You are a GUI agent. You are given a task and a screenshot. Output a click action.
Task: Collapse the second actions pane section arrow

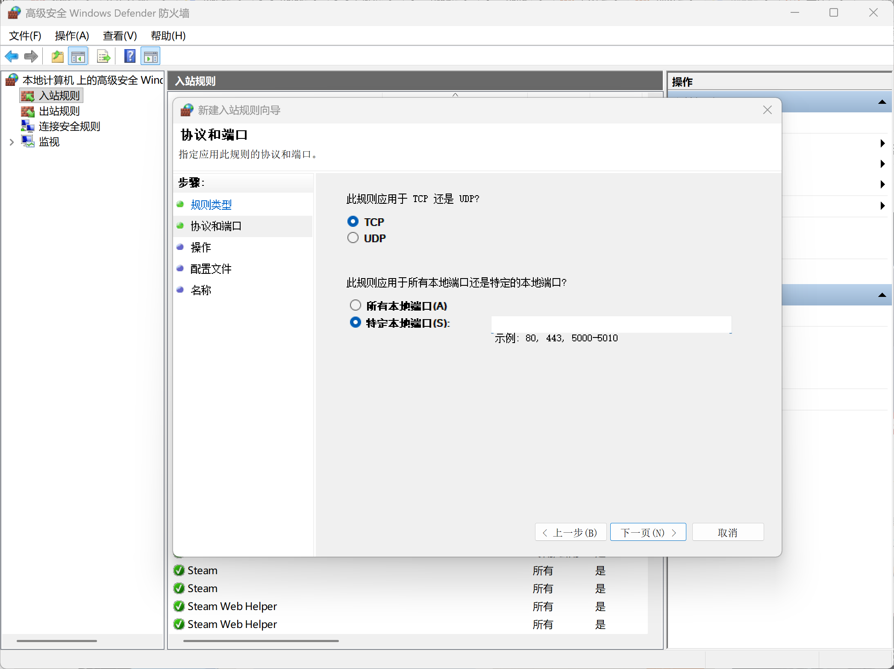(x=882, y=295)
